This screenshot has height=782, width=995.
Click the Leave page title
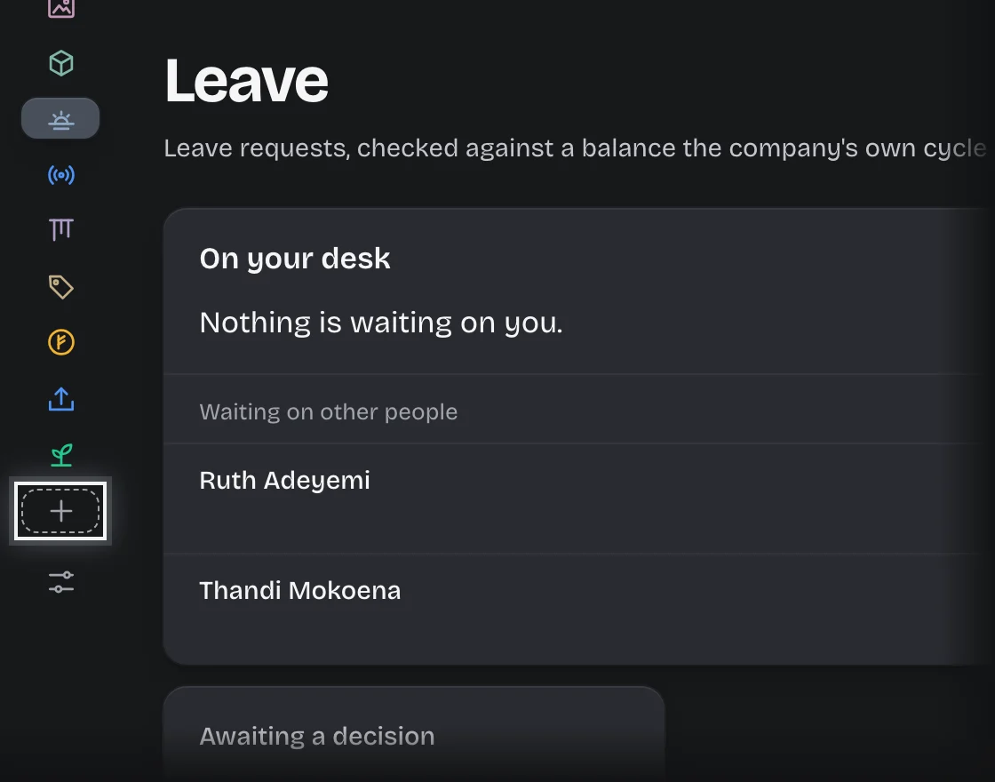246,81
